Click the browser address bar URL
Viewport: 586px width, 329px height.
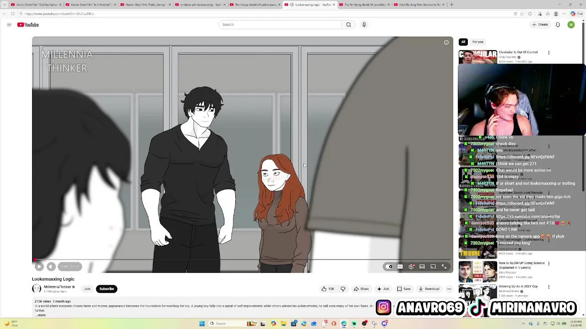60,14
